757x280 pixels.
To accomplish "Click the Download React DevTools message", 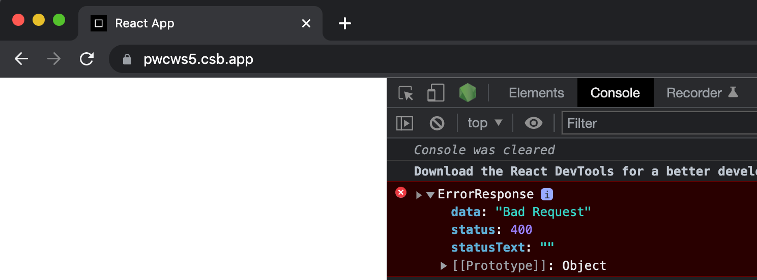I will 585,171.
